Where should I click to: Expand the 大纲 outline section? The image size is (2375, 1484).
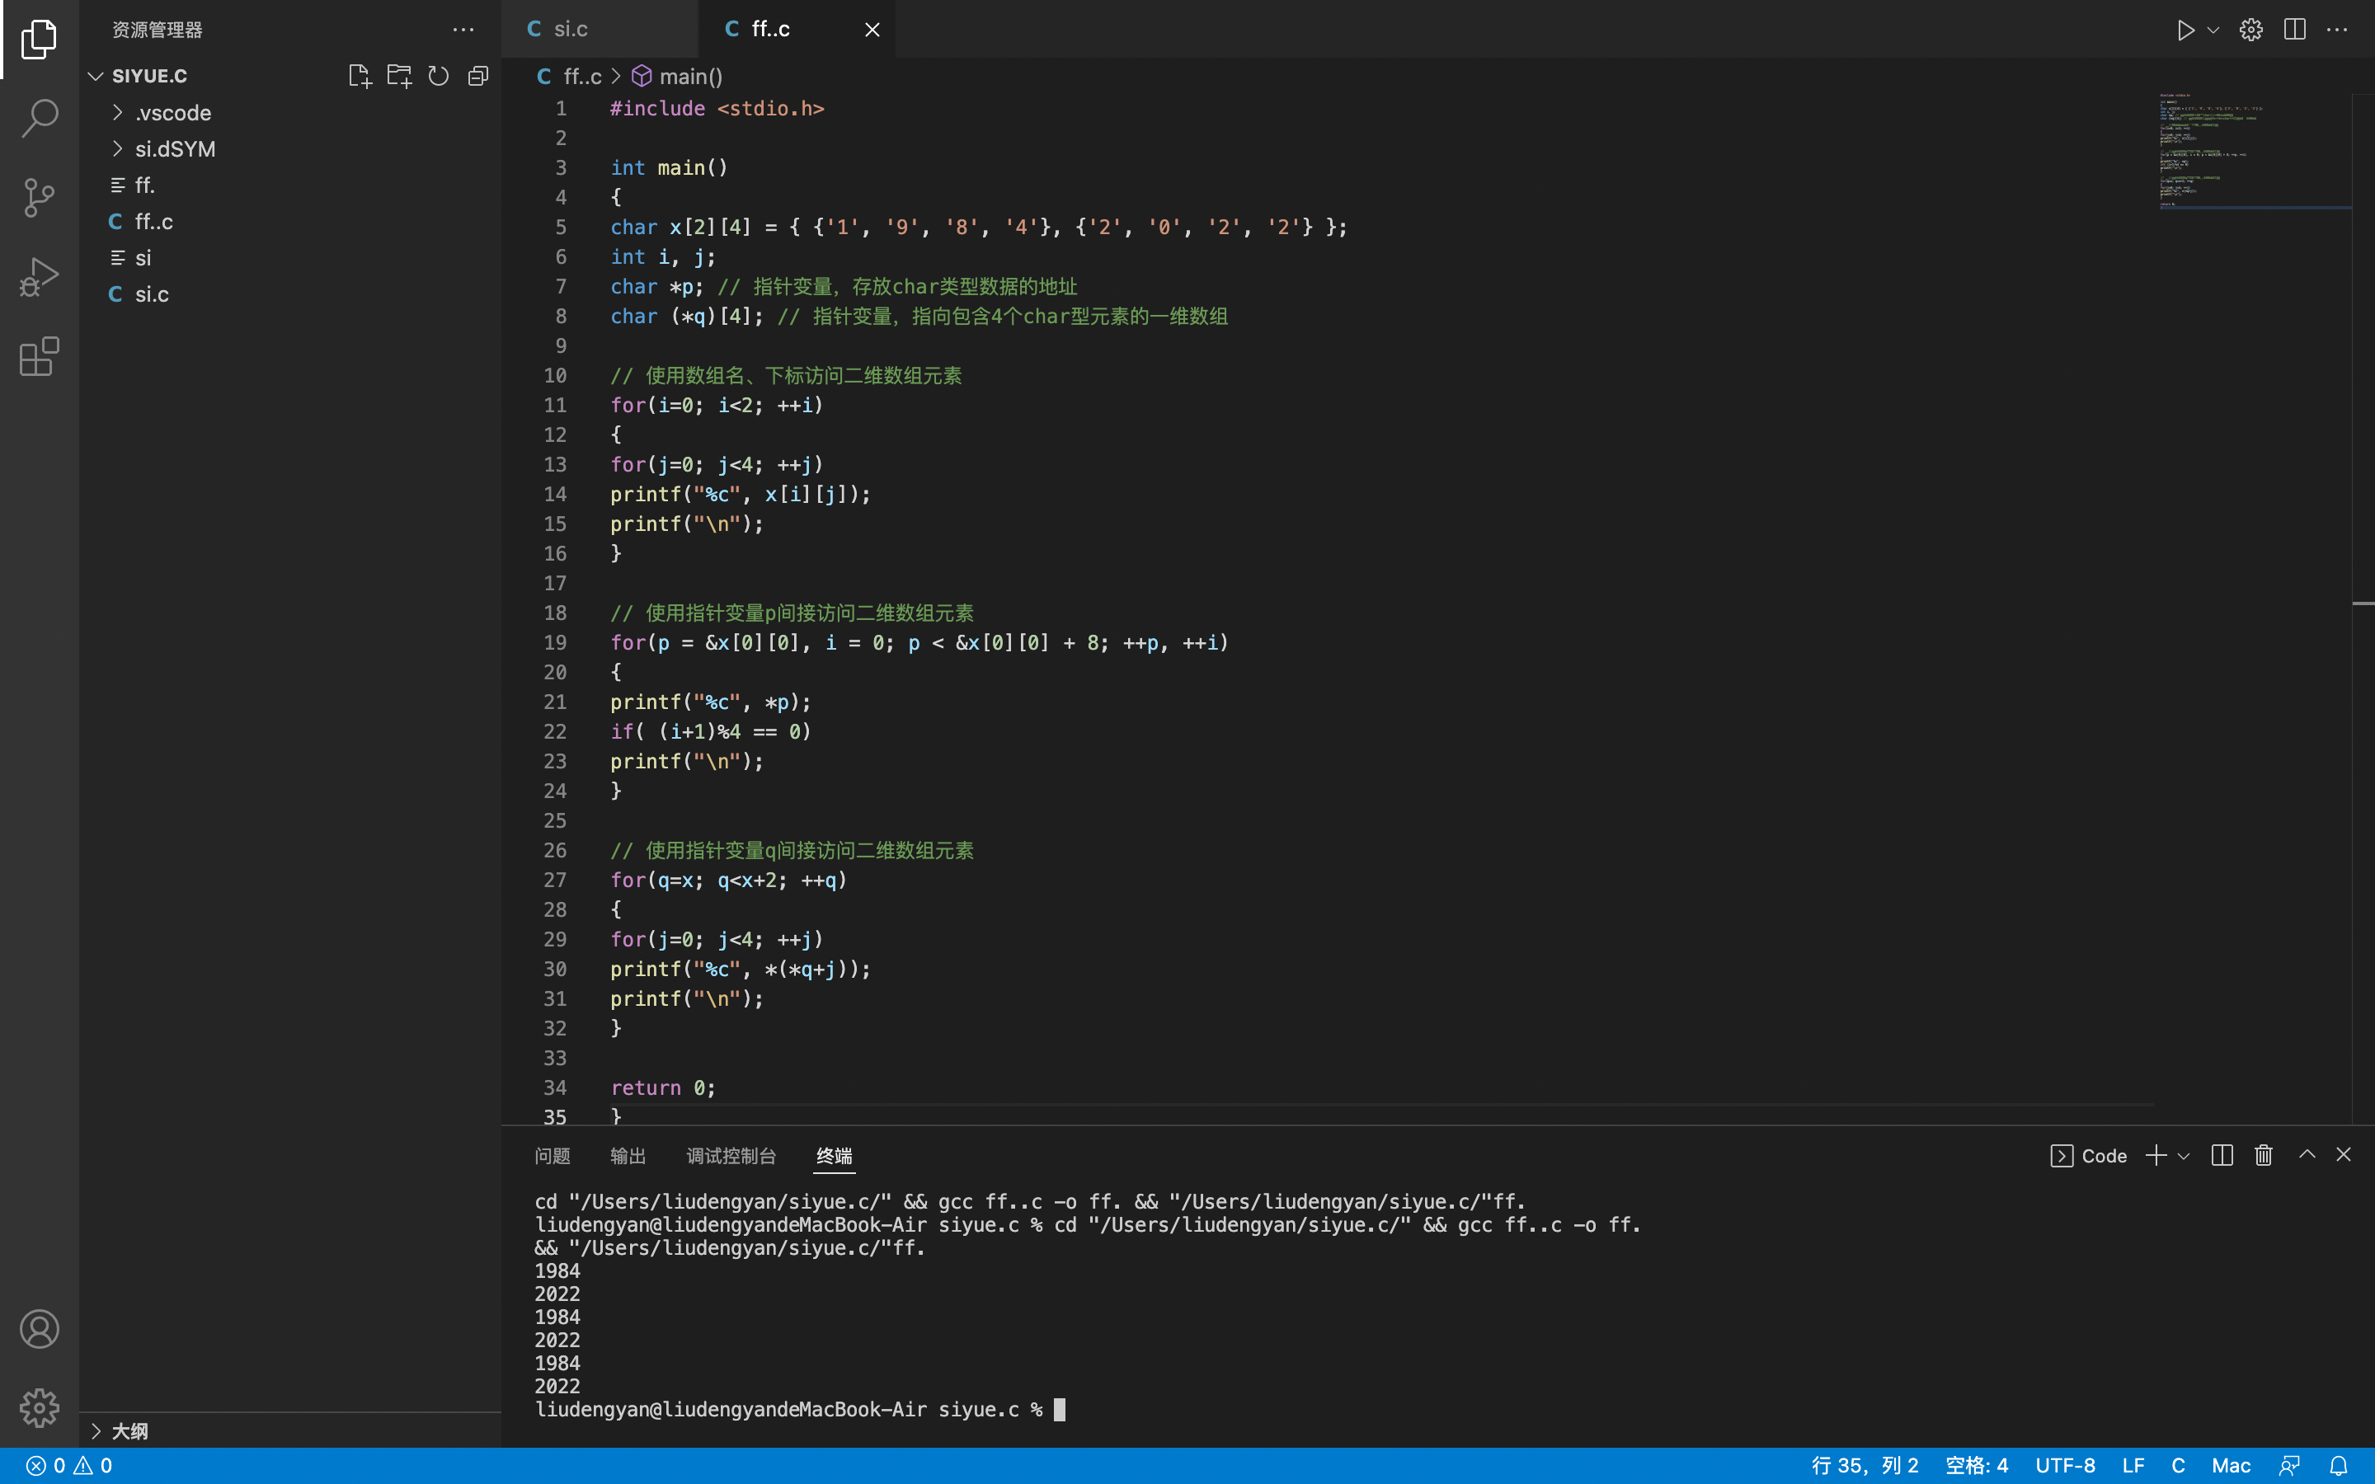pyautogui.click(x=129, y=1431)
